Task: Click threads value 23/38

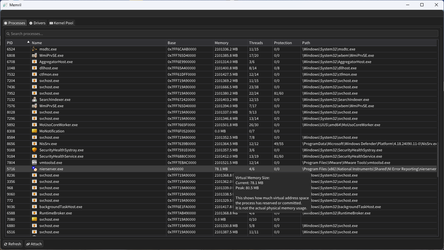Action: (254, 87)
